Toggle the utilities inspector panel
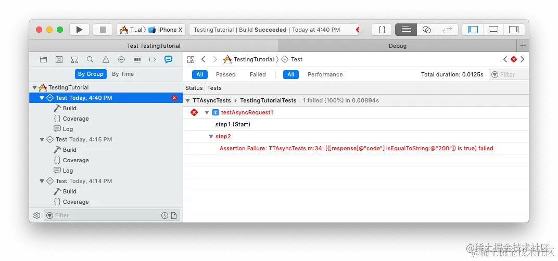Image resolution: width=558 pixels, height=261 pixels. 514,30
